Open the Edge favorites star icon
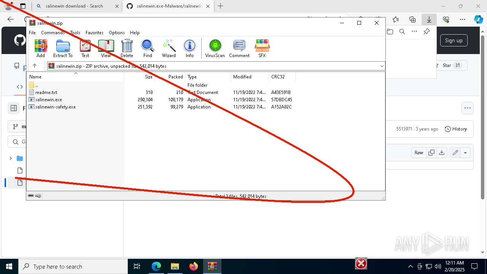This screenshot has width=487, height=274. pos(396,19)
